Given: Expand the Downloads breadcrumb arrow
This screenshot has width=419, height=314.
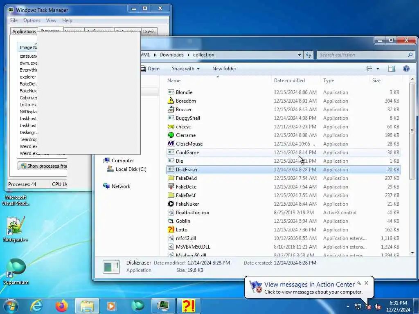Looking at the screenshot, I should click(x=188, y=55).
